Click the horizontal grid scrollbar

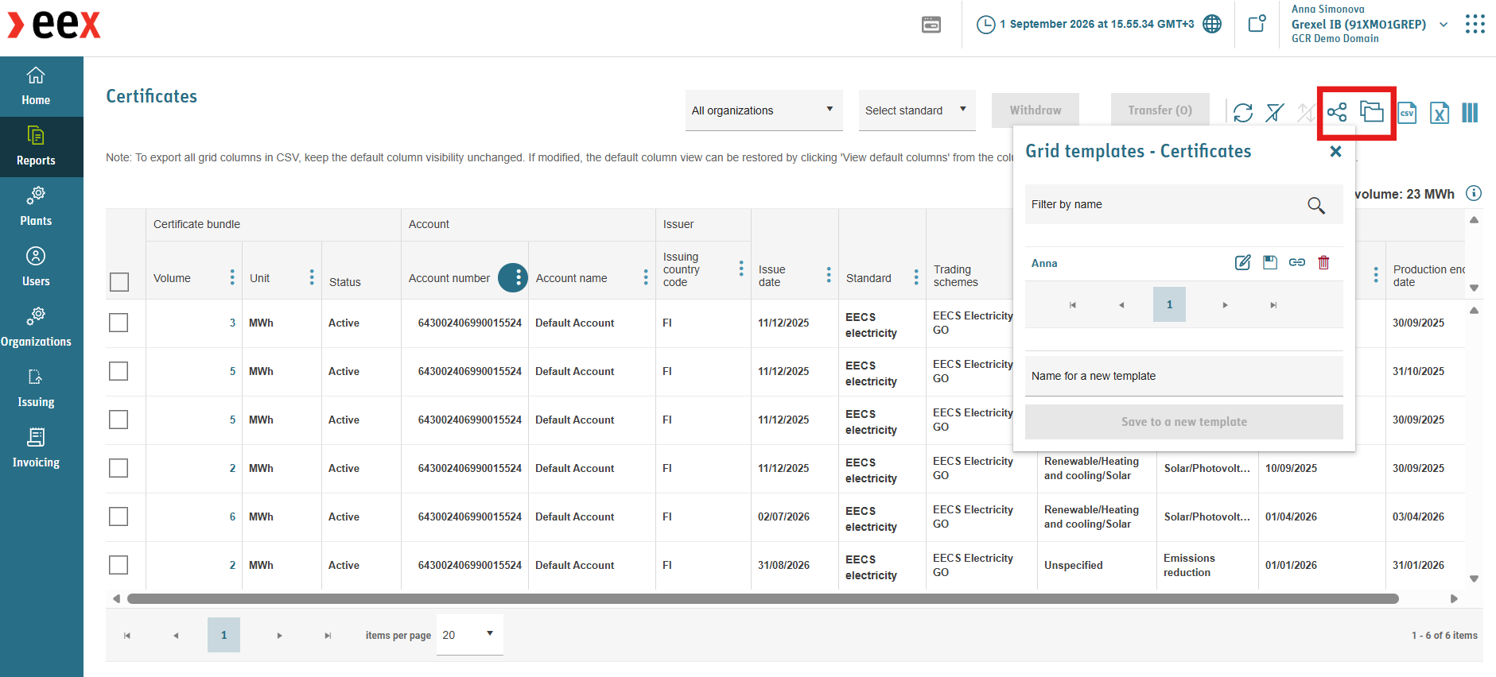pyautogui.click(x=763, y=598)
